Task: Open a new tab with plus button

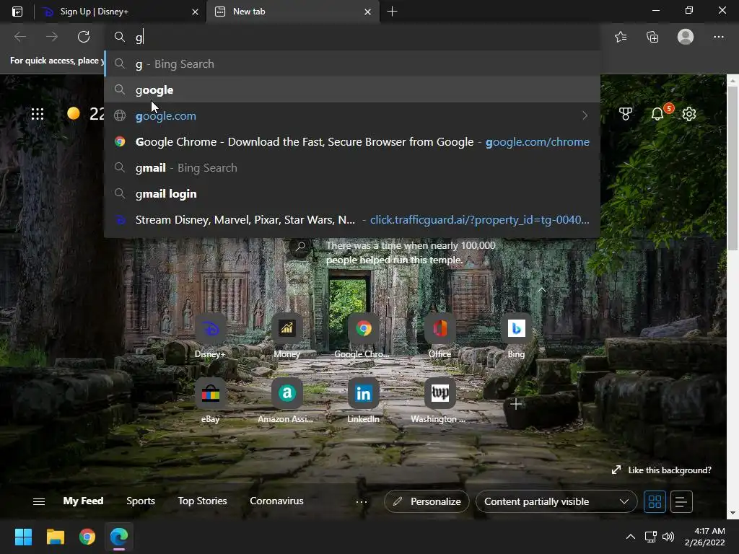Action: click(x=392, y=12)
